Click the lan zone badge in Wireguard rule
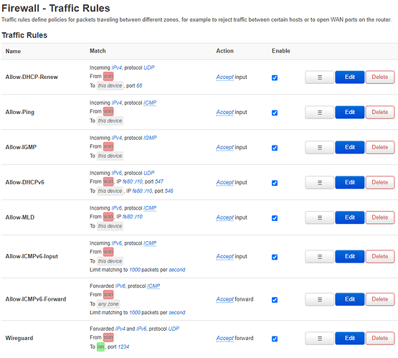The image size is (398, 358). [x=100, y=347]
